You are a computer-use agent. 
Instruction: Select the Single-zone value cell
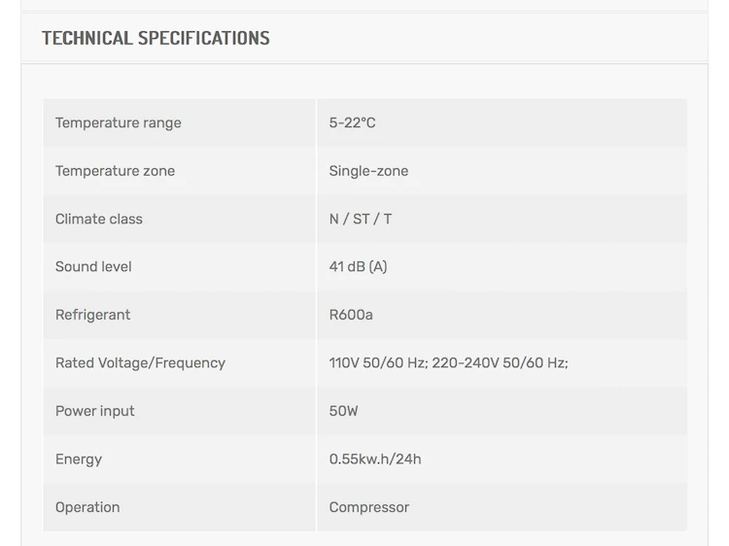coord(368,171)
